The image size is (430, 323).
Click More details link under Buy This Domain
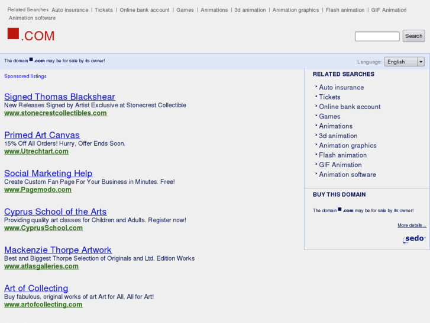click(x=412, y=225)
